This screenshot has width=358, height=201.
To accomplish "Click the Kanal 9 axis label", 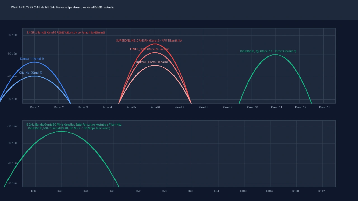I will point(228,107).
